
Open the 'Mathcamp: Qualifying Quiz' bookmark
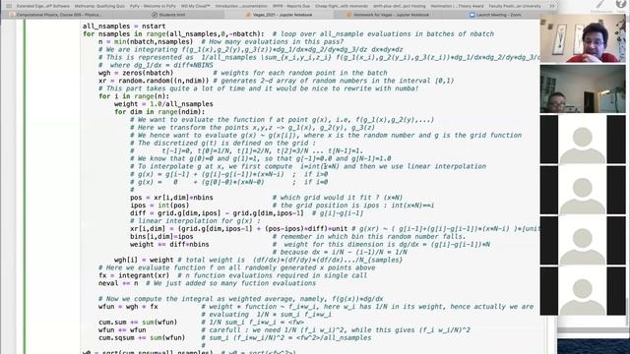pyautogui.click(x=99, y=6)
